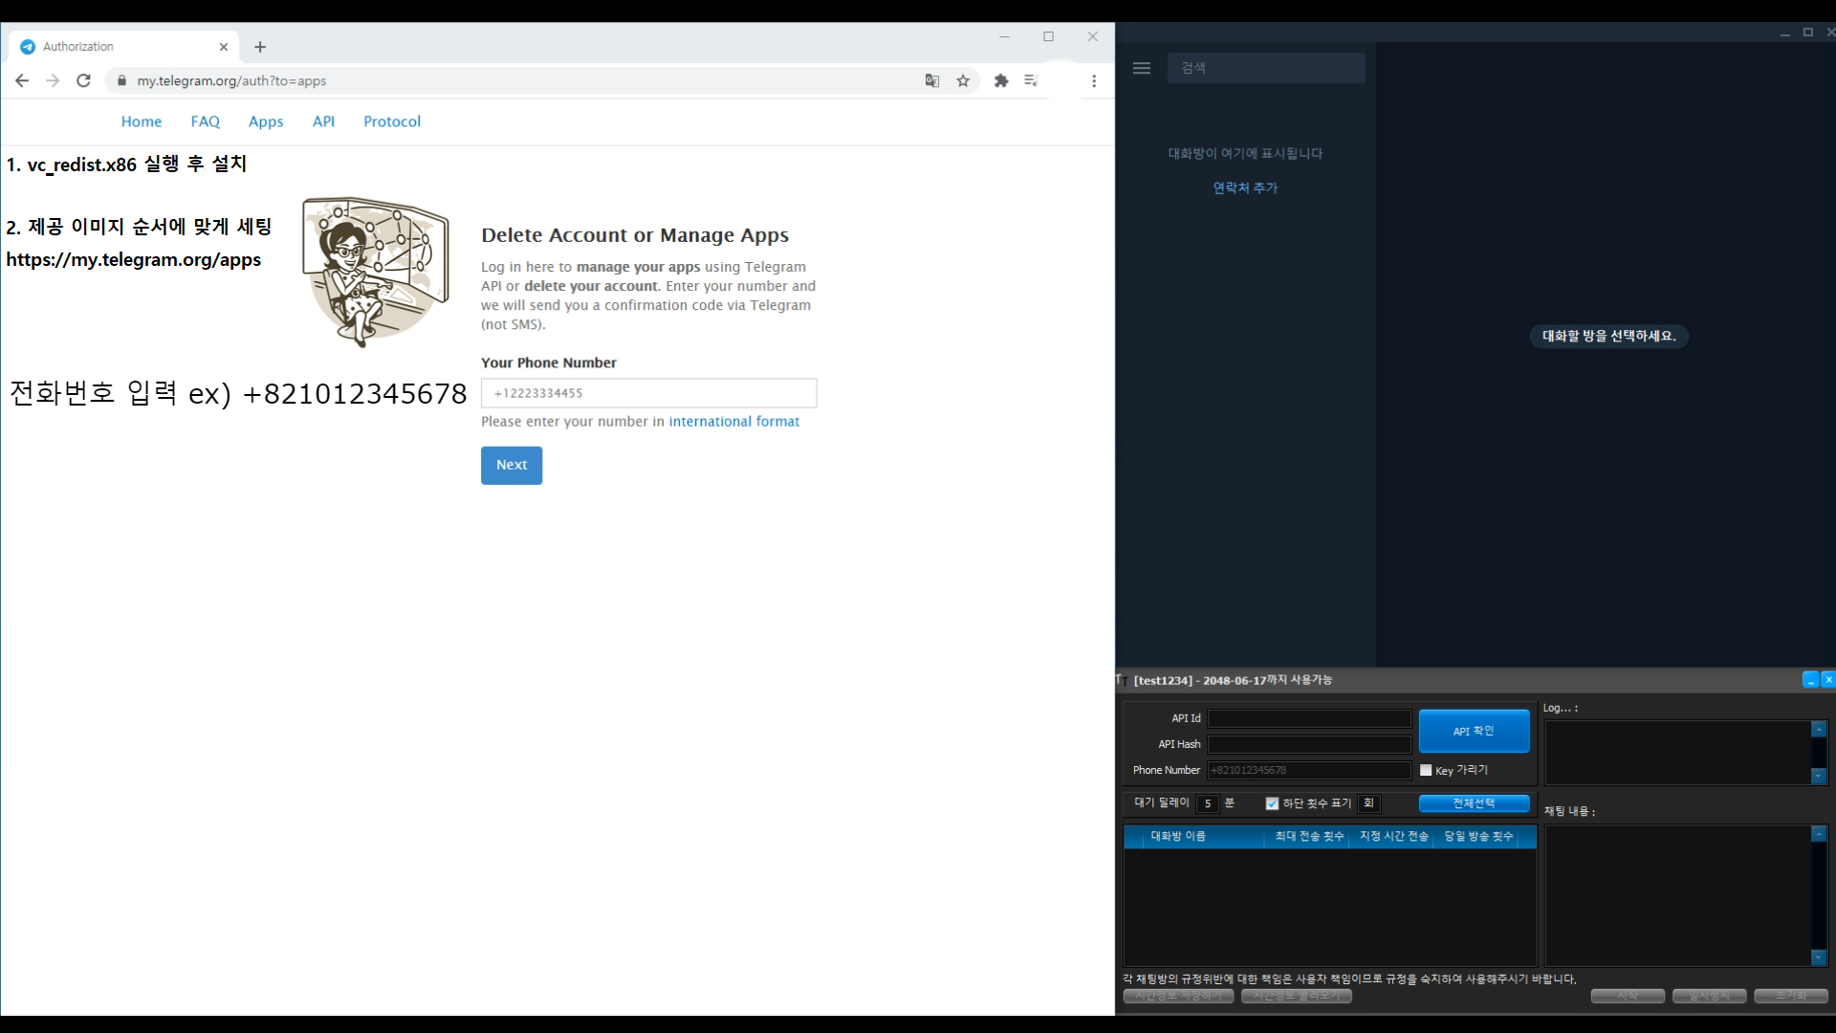This screenshot has width=1836, height=1033.
Task: Maximize the Chrome browser window
Action: coord(1048,36)
